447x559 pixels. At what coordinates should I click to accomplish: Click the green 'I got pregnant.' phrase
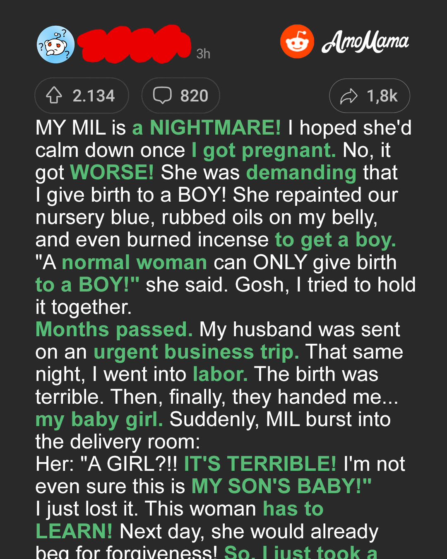(264, 150)
